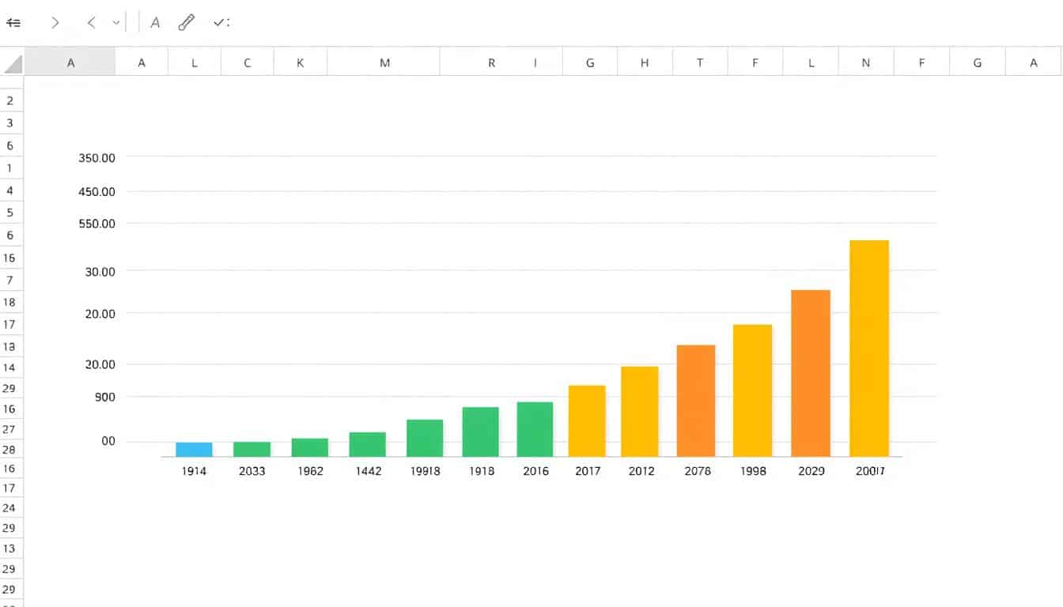Click the orange bar labeled 2029
Viewport: 1063px width, 607px height.
811,373
